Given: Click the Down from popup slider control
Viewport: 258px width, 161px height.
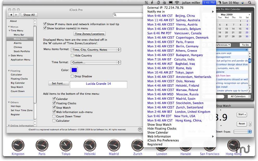Looking at the screenshot, I should pyautogui.click(x=242, y=132).
